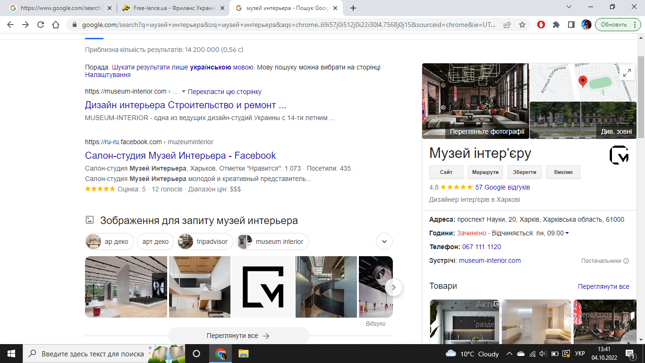Switch the УКР keyboard language indicator
This screenshot has width=645, height=363.
[580, 354]
